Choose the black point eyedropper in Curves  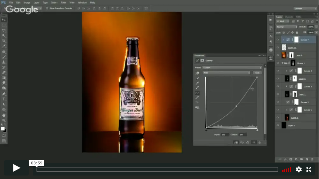point(197,79)
